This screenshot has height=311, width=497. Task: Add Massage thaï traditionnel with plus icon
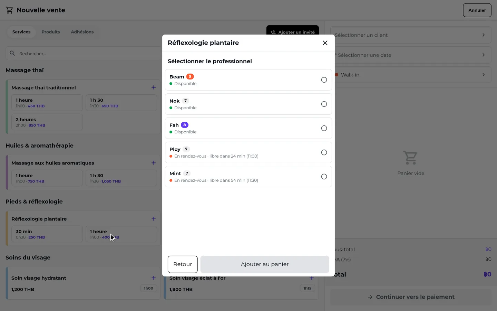tap(154, 87)
